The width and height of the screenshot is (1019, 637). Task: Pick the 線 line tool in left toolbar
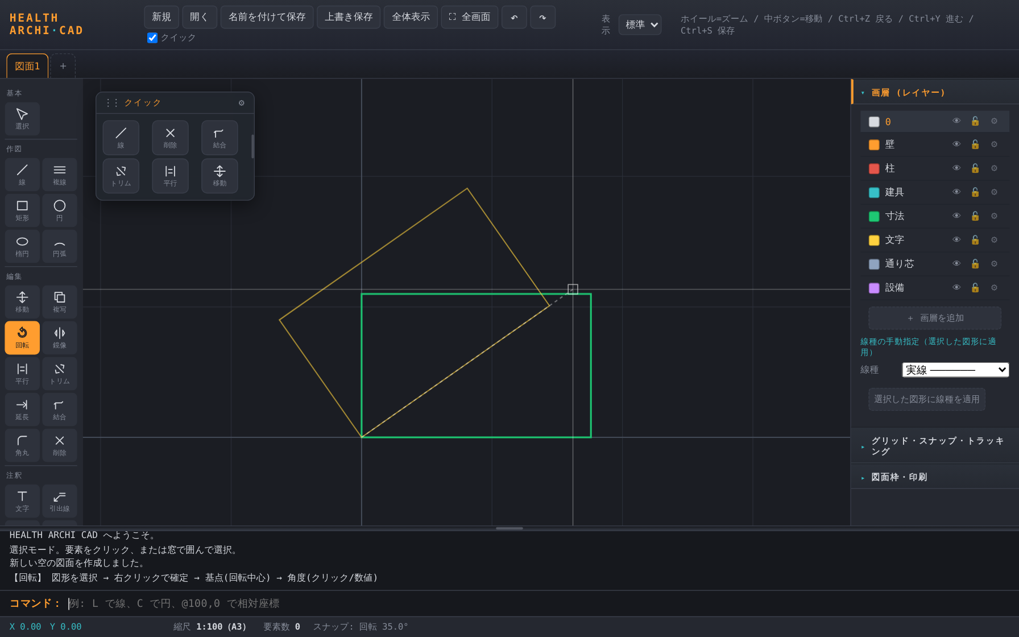[22, 174]
